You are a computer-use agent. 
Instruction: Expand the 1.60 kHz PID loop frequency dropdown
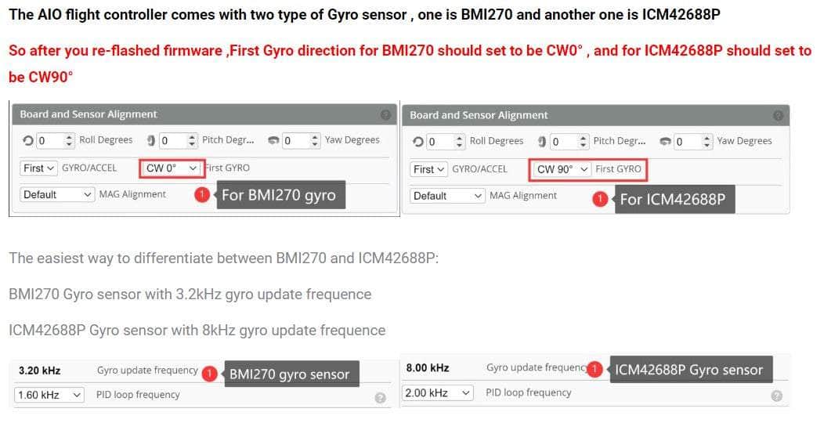tap(49, 395)
